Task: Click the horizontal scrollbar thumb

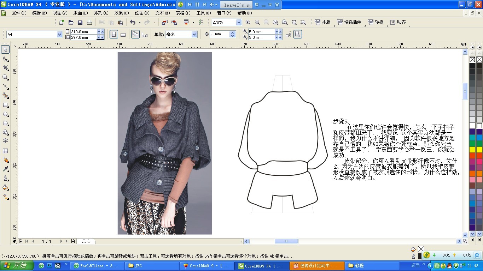Action: (x=286, y=241)
